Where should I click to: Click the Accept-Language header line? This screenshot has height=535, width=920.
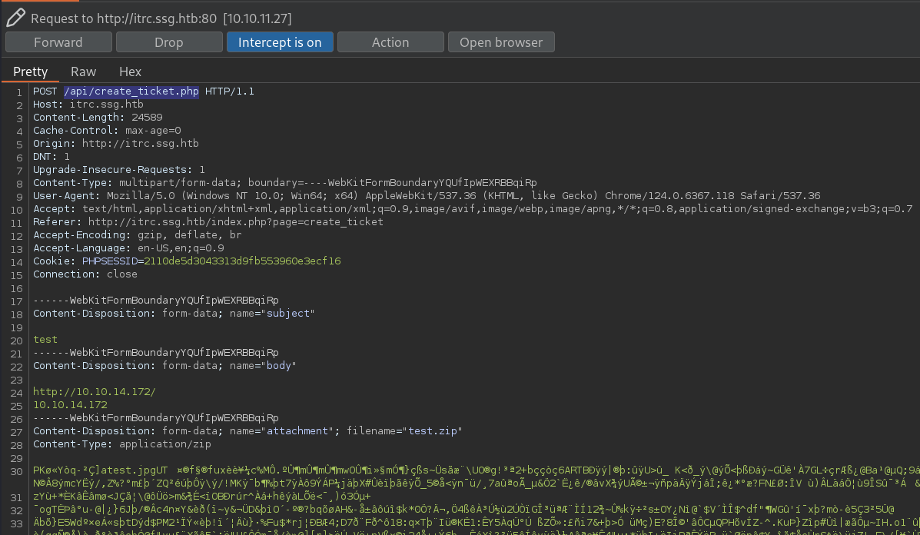[x=128, y=248]
